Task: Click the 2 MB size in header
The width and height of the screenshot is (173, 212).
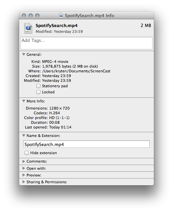Action: pyautogui.click(x=146, y=25)
